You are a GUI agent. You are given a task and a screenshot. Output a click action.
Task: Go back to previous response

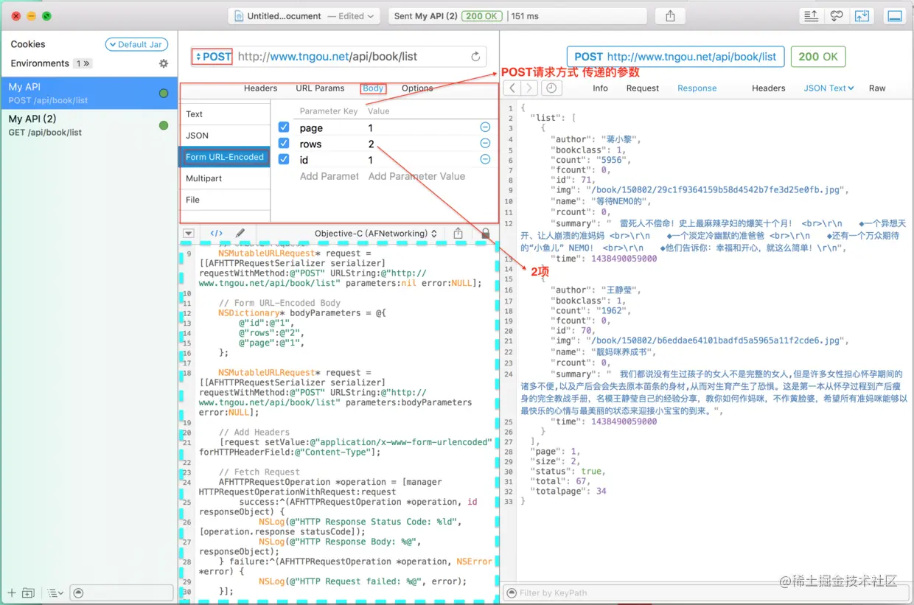(x=513, y=88)
